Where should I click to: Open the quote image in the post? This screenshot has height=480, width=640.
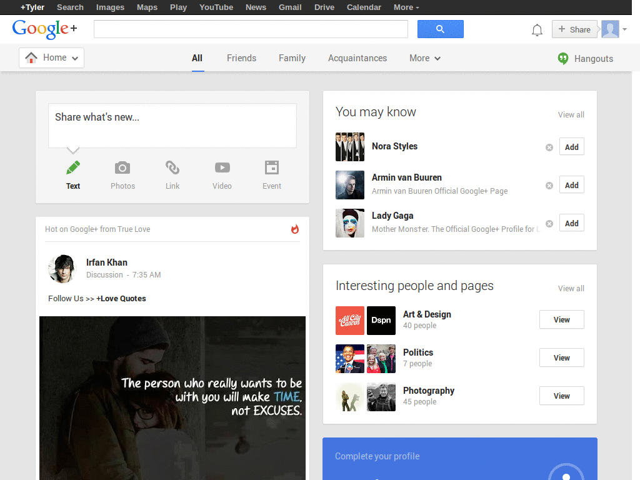coord(172,398)
